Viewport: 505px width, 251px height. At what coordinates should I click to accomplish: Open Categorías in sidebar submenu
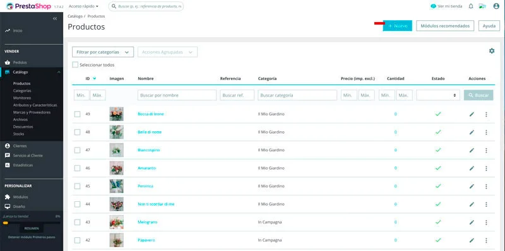tap(22, 91)
